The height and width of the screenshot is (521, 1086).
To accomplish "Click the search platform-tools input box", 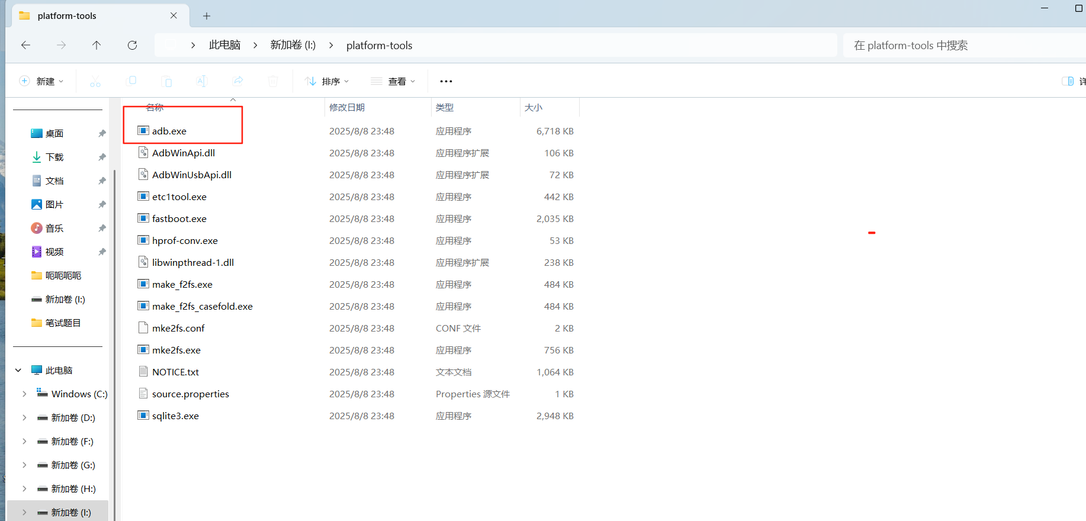I will 965,45.
